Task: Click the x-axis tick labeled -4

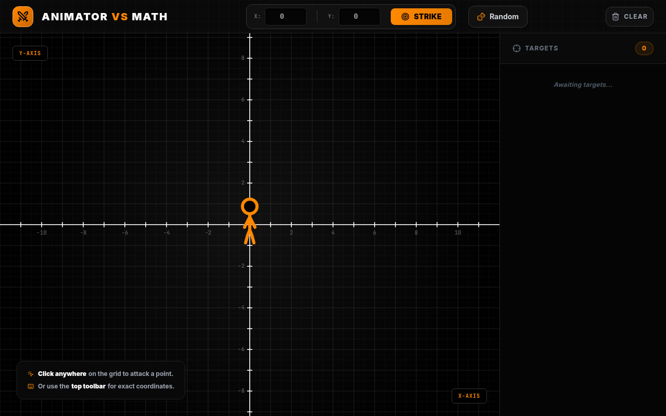Action: 166,232
